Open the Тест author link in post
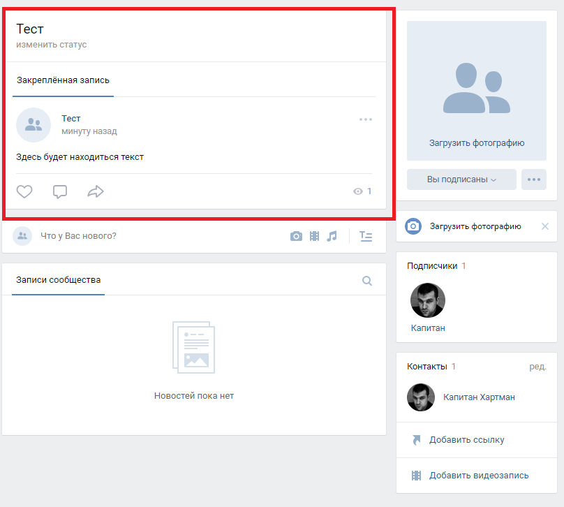 click(x=71, y=119)
